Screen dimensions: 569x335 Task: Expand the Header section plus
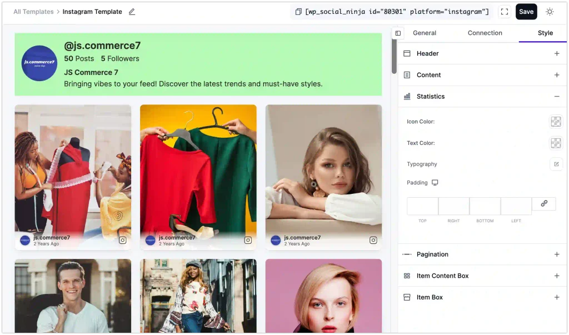557,53
